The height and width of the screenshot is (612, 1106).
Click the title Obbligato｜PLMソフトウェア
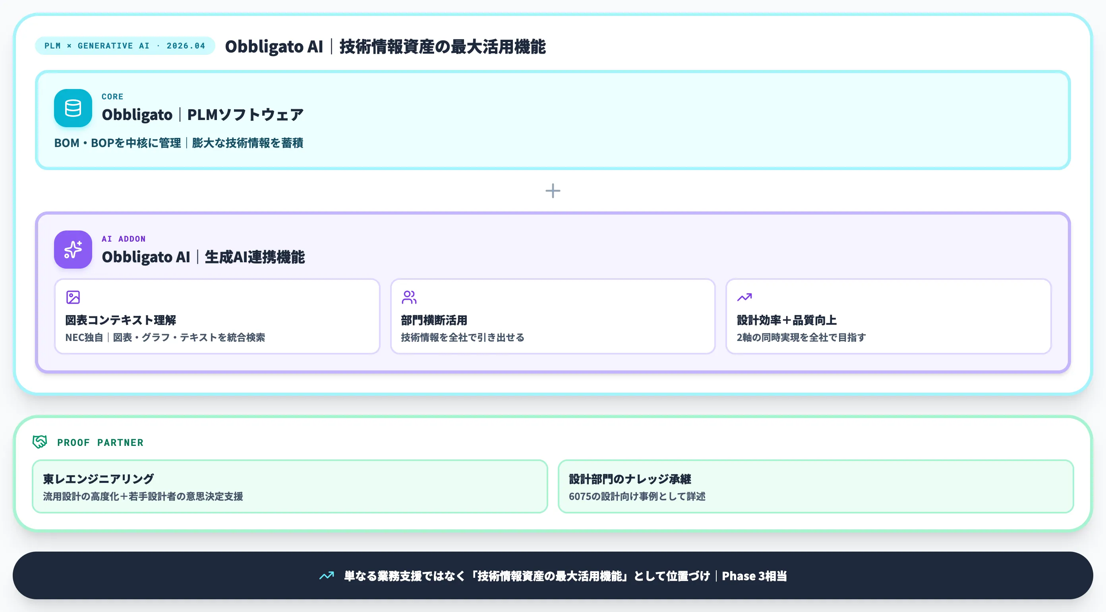(x=203, y=115)
